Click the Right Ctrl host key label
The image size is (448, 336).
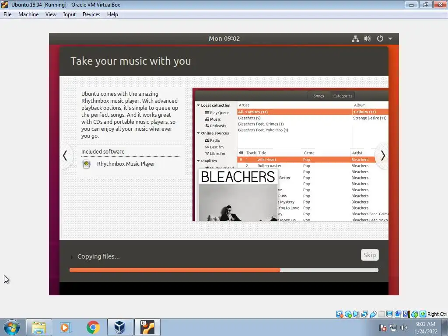pyautogui.click(x=437, y=314)
